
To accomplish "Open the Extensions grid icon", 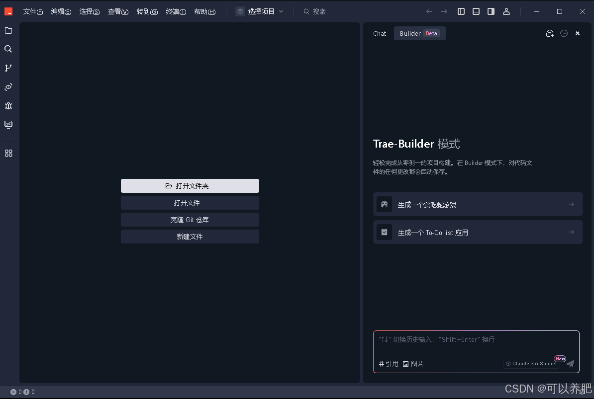I will [8, 153].
